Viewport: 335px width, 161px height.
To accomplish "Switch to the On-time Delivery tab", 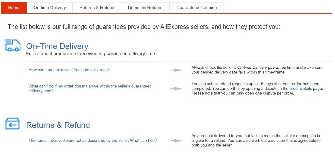I will (50, 8).
